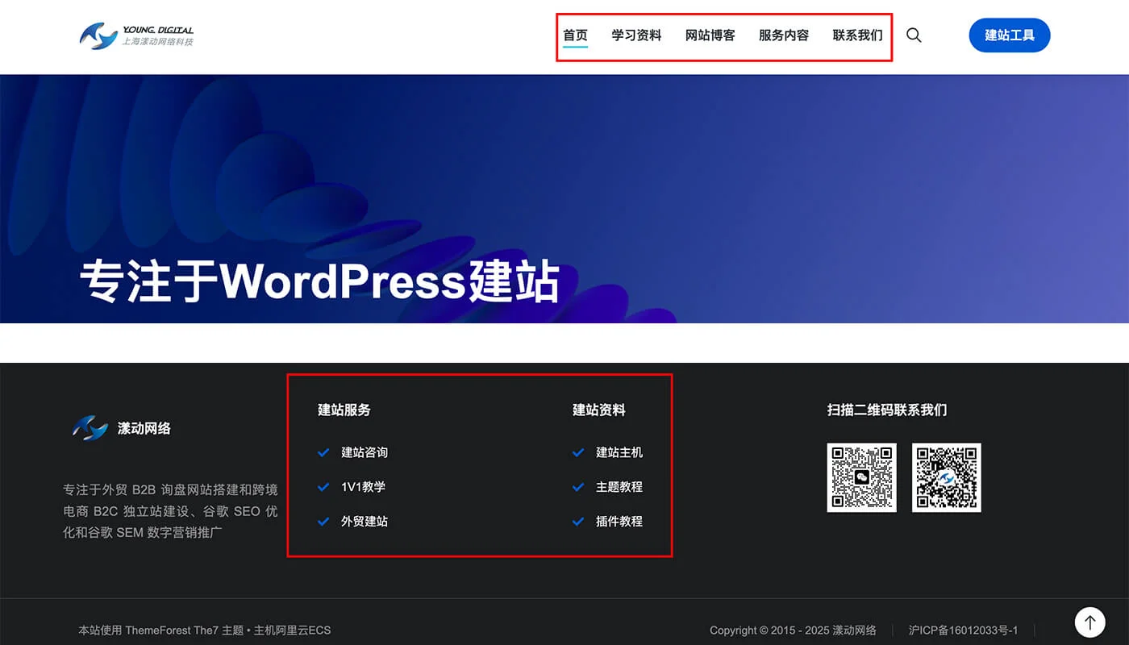This screenshot has height=645, width=1129.
Task: Click the right QR code image
Action: pos(946,477)
